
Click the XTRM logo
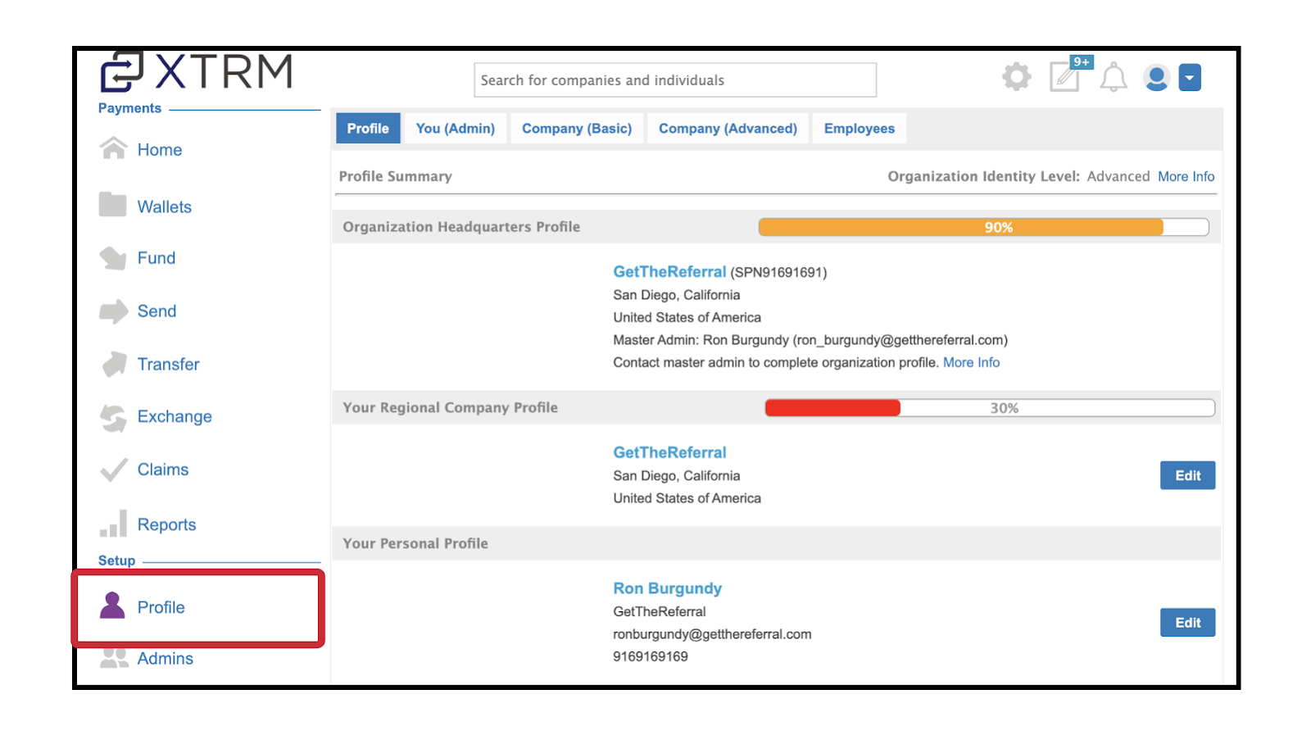[196, 72]
